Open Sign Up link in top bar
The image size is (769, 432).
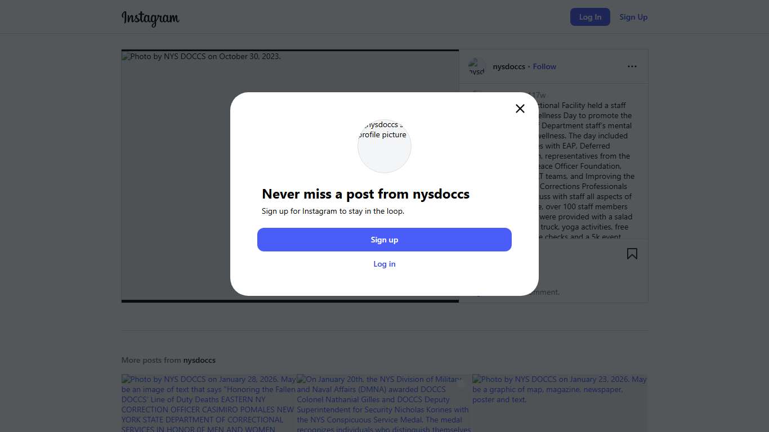point(633,17)
